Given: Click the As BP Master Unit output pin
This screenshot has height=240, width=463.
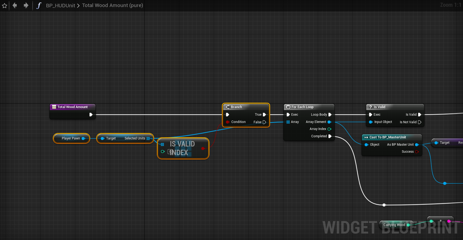Looking at the screenshot, I should (417, 145).
